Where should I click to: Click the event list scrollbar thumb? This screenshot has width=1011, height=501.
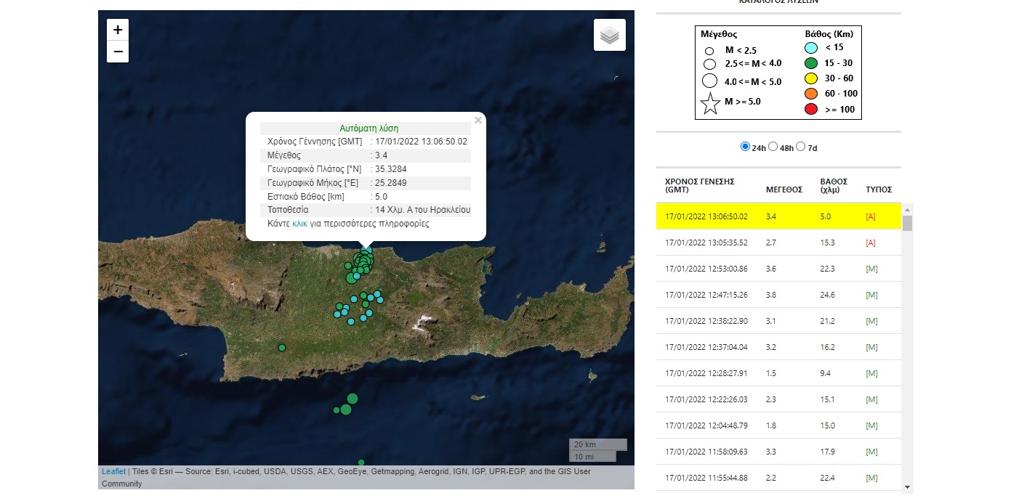tap(907, 222)
